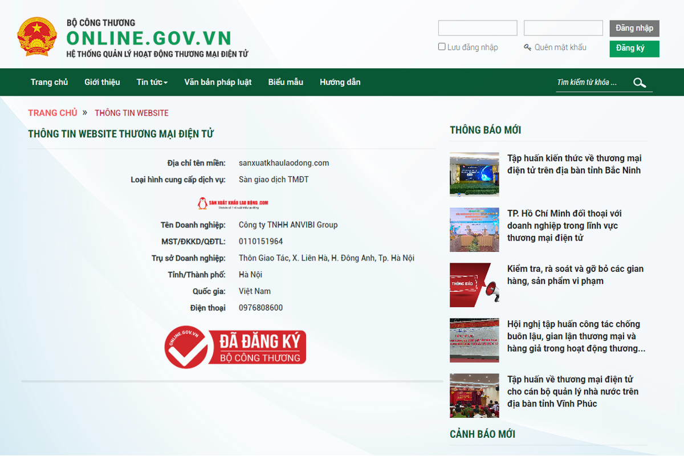
Task: Click the search magnifier icon
Action: pos(640,83)
